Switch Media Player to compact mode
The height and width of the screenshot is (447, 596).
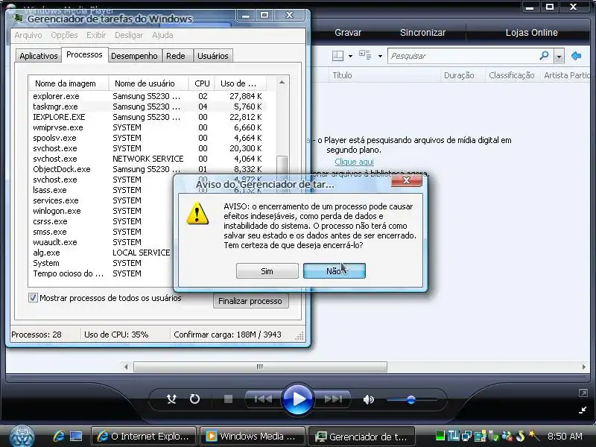click(x=583, y=410)
